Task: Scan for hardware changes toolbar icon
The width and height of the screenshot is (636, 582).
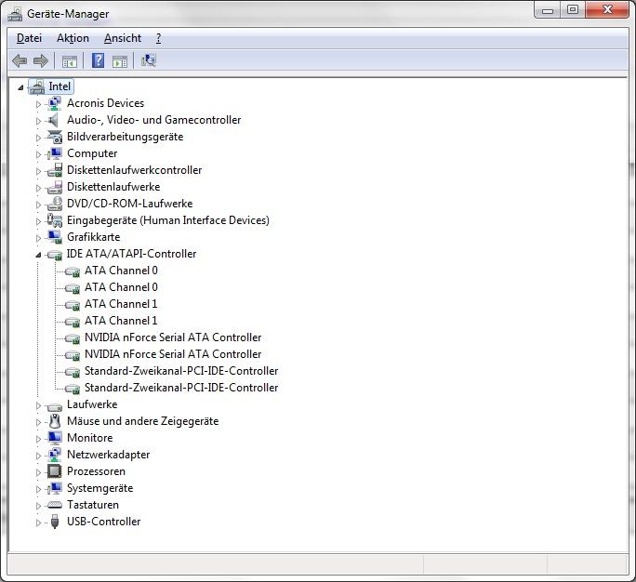Action: pos(149,60)
